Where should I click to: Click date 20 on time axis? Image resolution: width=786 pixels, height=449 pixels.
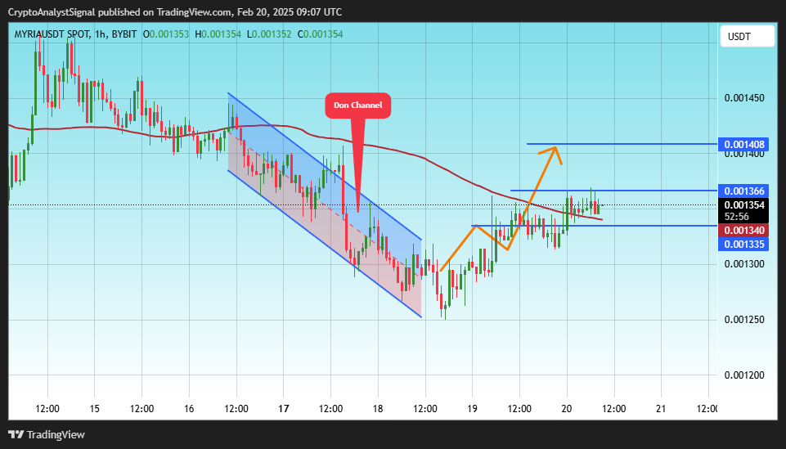[567, 409]
